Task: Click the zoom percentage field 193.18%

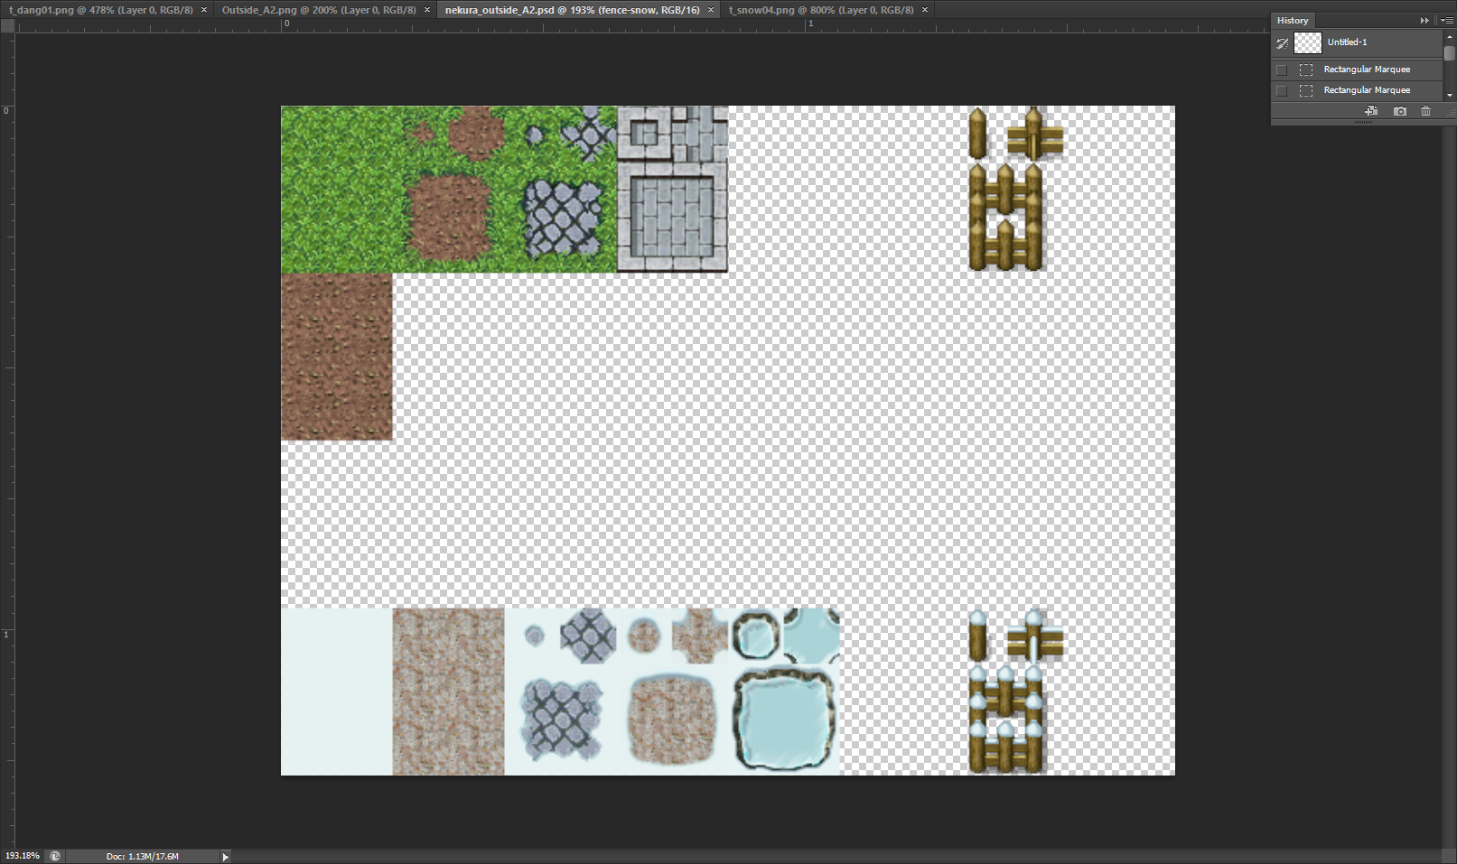Action: 23,856
